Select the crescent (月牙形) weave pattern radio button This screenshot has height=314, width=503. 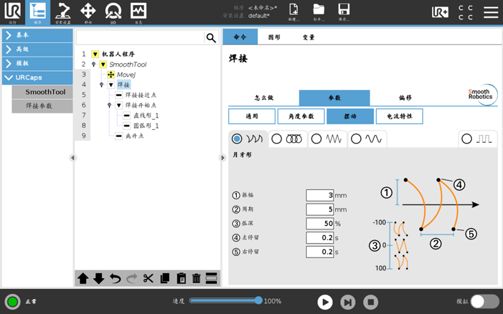pyautogui.click(x=237, y=139)
